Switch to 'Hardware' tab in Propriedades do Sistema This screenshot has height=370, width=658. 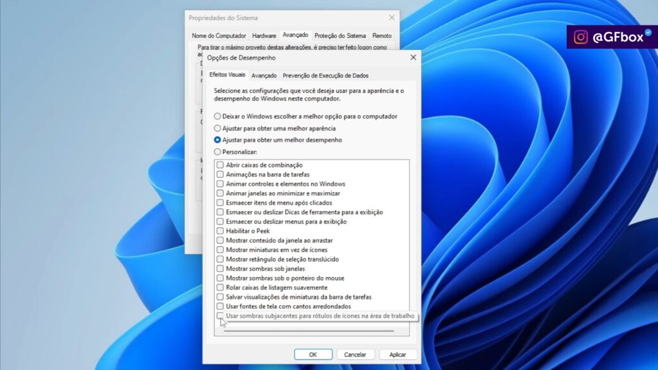coord(264,35)
